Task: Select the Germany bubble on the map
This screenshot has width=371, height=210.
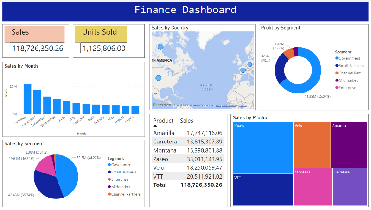Action: click(x=249, y=64)
